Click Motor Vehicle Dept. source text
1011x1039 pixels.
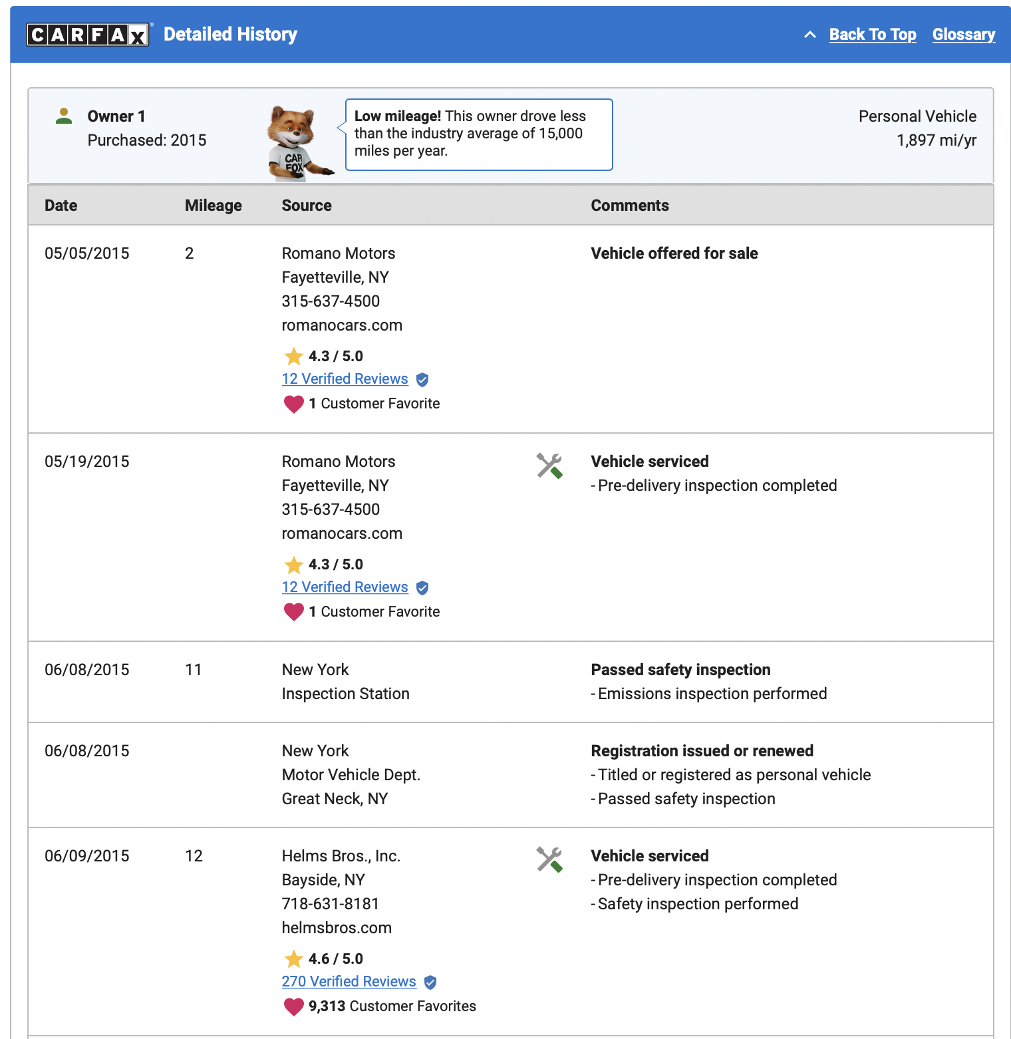pyautogui.click(x=351, y=775)
